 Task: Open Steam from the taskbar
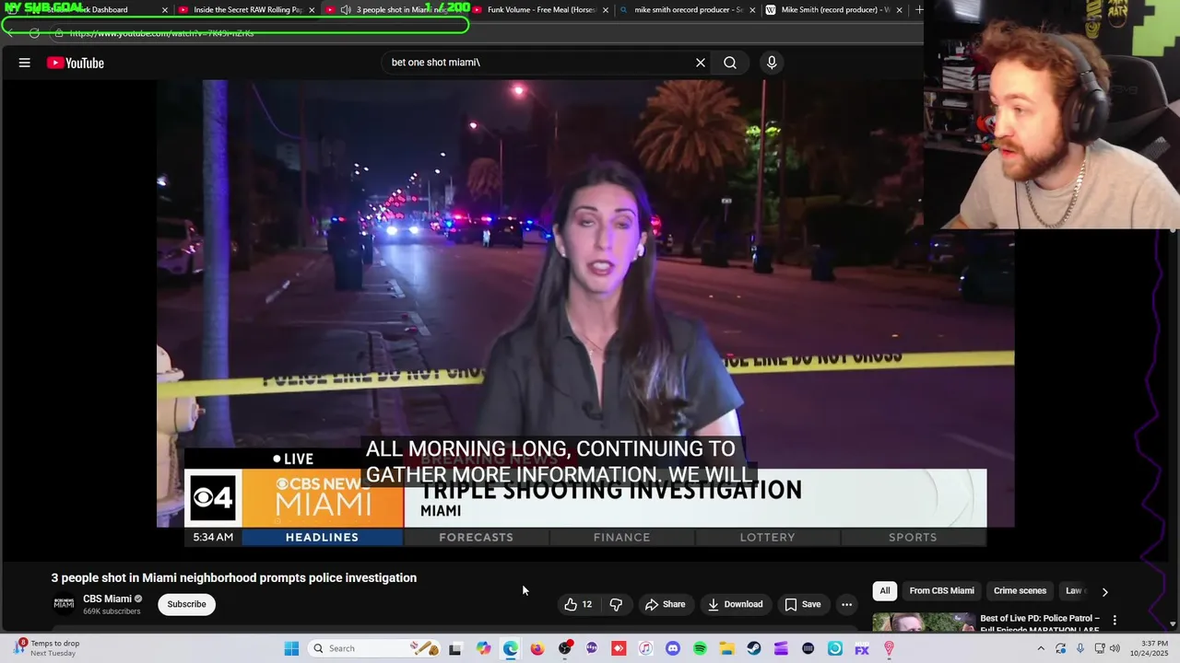(753, 648)
